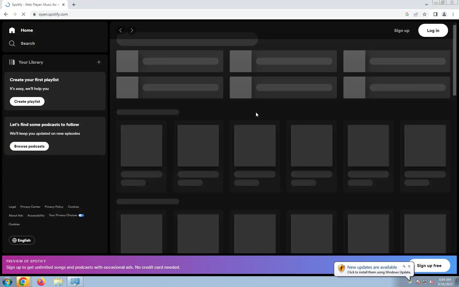459x287 pixels.
Task: Go to Spotify Home
Action: pyautogui.click(x=21, y=30)
